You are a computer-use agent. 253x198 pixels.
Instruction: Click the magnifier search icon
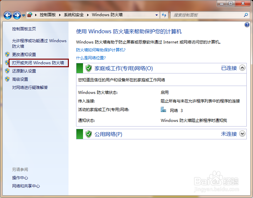click(x=246, y=15)
